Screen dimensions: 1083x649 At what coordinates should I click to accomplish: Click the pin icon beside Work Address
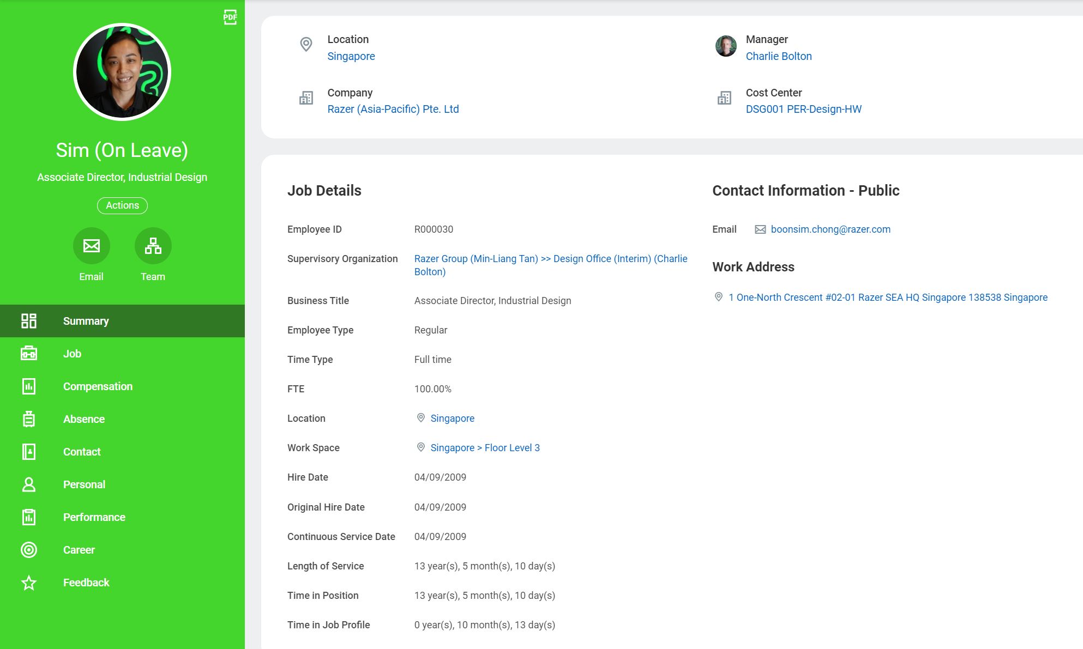pos(719,297)
